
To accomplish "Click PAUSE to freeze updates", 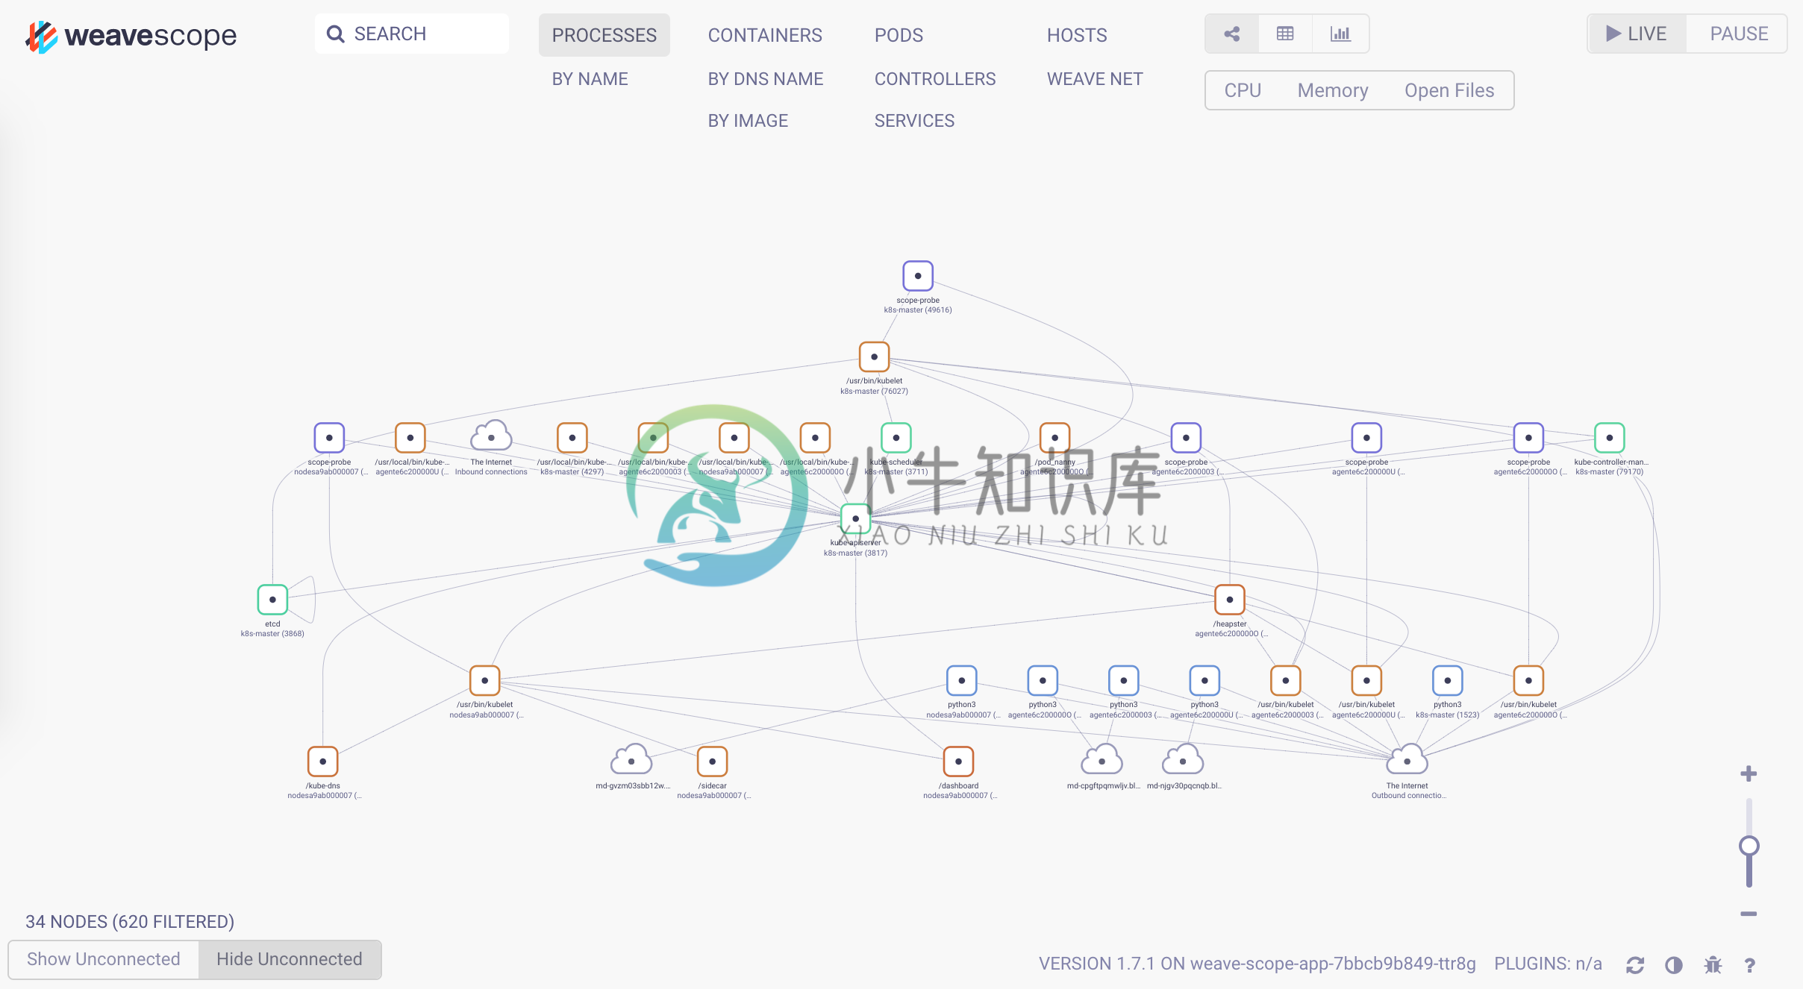I will 1739,34.
